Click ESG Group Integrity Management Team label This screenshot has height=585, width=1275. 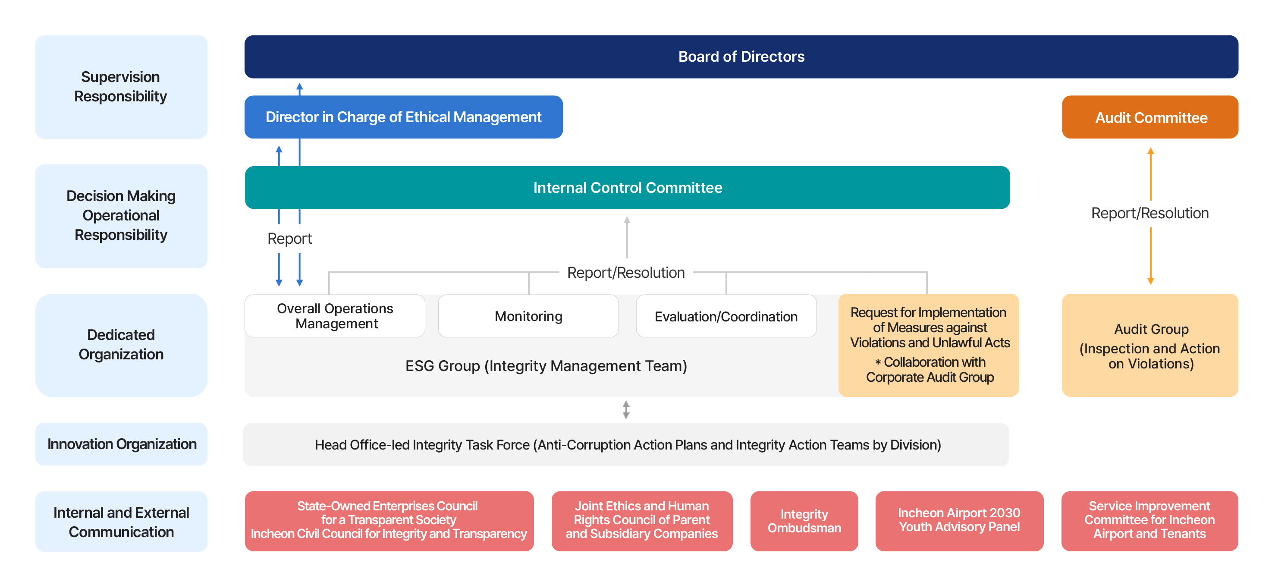[x=546, y=366]
